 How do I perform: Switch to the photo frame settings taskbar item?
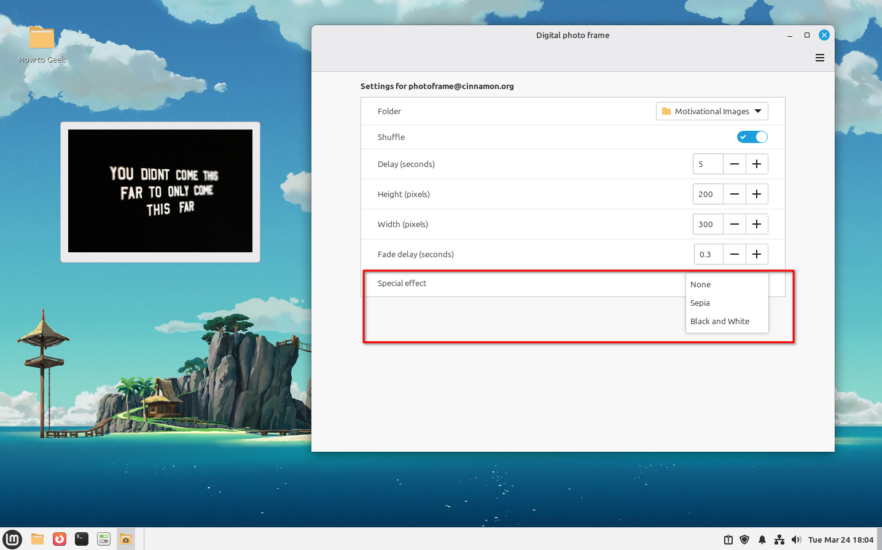click(x=126, y=539)
